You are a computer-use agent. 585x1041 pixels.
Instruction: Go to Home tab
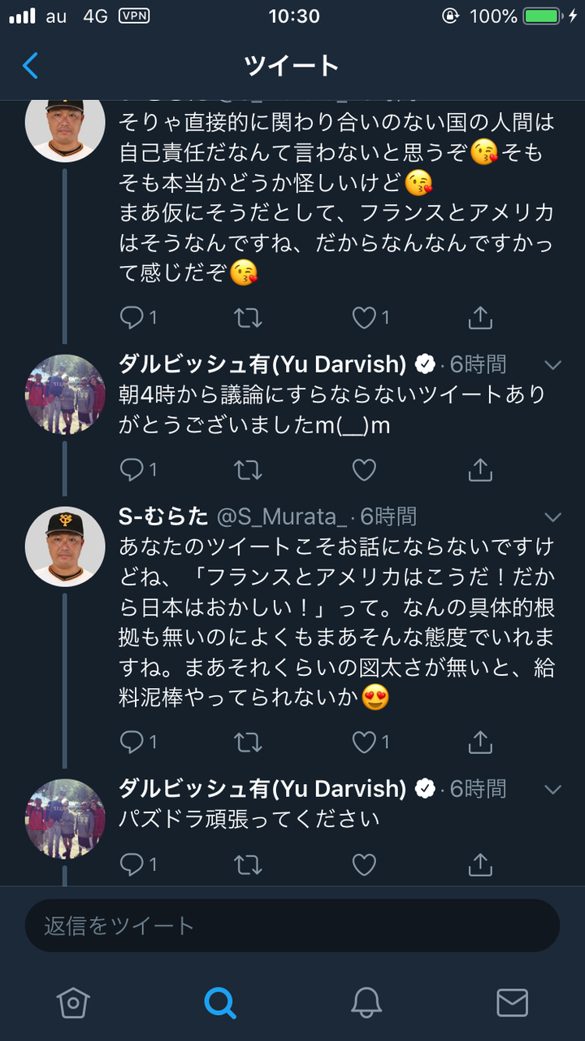coord(73,1003)
